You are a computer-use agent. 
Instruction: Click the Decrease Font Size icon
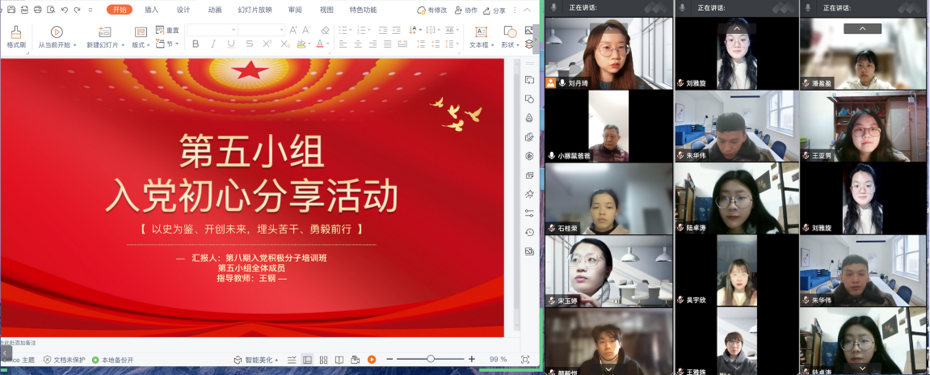[306, 30]
